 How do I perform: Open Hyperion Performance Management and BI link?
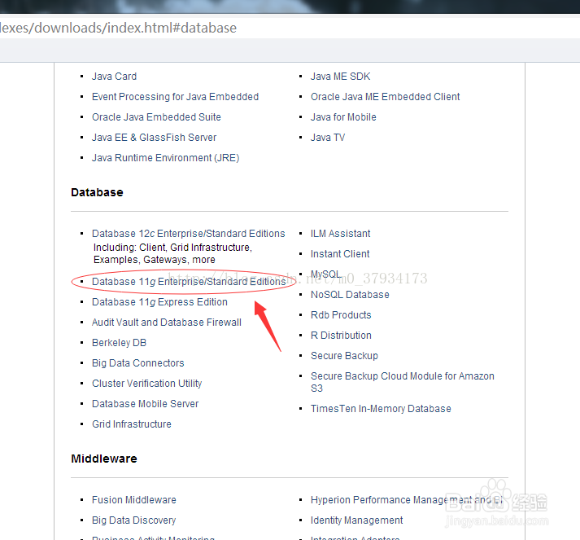click(407, 500)
